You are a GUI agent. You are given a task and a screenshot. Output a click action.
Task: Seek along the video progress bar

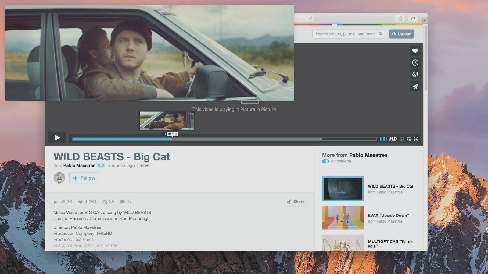(x=224, y=139)
